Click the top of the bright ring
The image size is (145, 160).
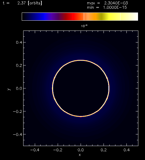point(81,60)
